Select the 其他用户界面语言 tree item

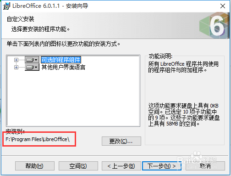click(x=63, y=67)
